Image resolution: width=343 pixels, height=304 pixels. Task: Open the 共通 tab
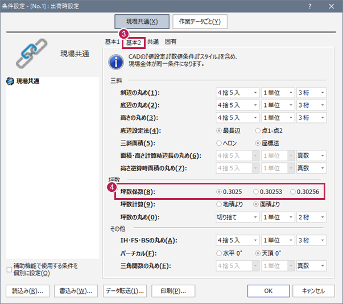click(x=153, y=42)
